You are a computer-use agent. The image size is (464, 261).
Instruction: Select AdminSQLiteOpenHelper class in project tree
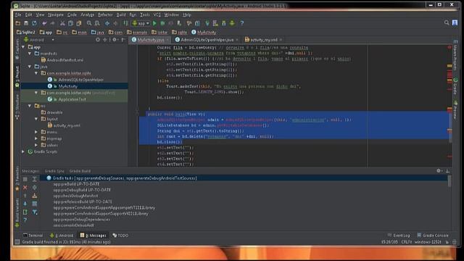(75, 80)
